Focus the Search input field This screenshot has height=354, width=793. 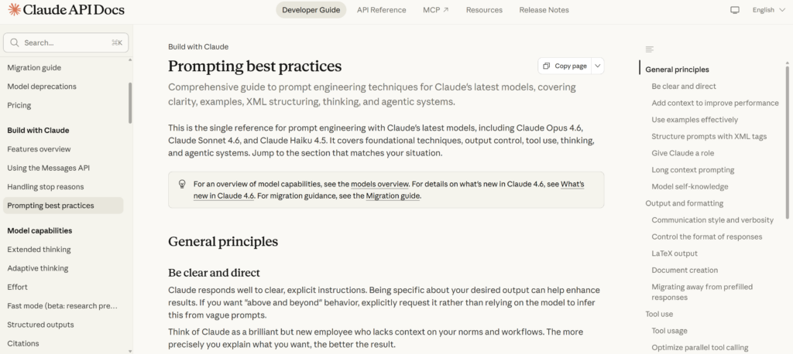point(66,43)
